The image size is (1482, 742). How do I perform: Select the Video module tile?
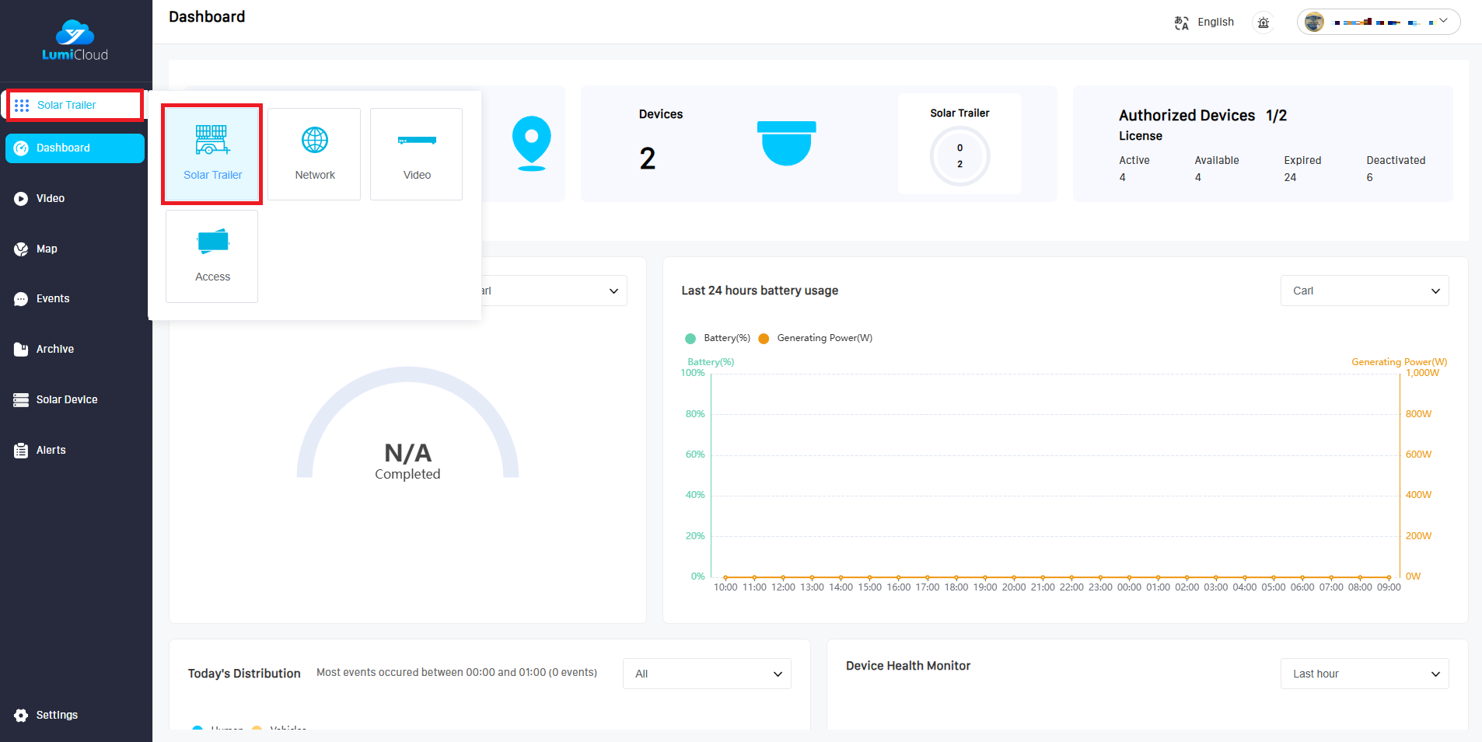(x=416, y=154)
